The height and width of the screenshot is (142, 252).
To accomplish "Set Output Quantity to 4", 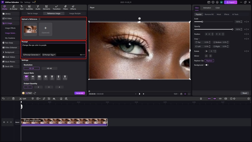I will coord(59,87).
